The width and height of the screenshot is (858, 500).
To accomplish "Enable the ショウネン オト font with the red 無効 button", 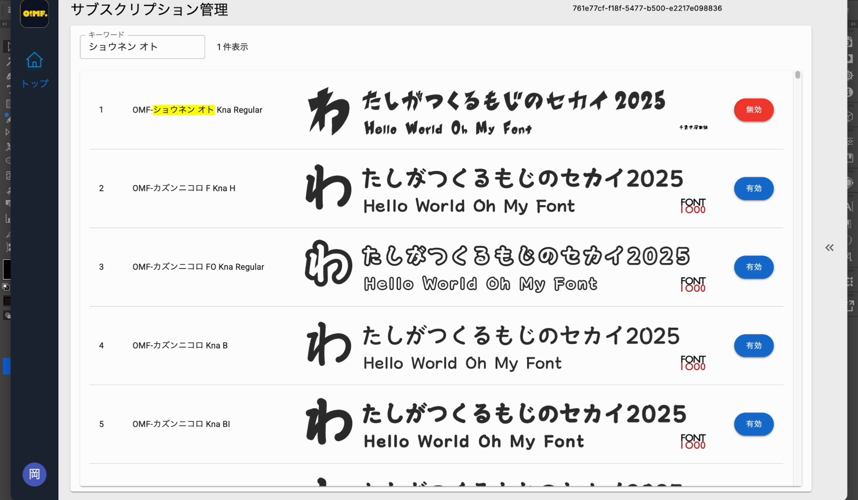I will tap(753, 110).
